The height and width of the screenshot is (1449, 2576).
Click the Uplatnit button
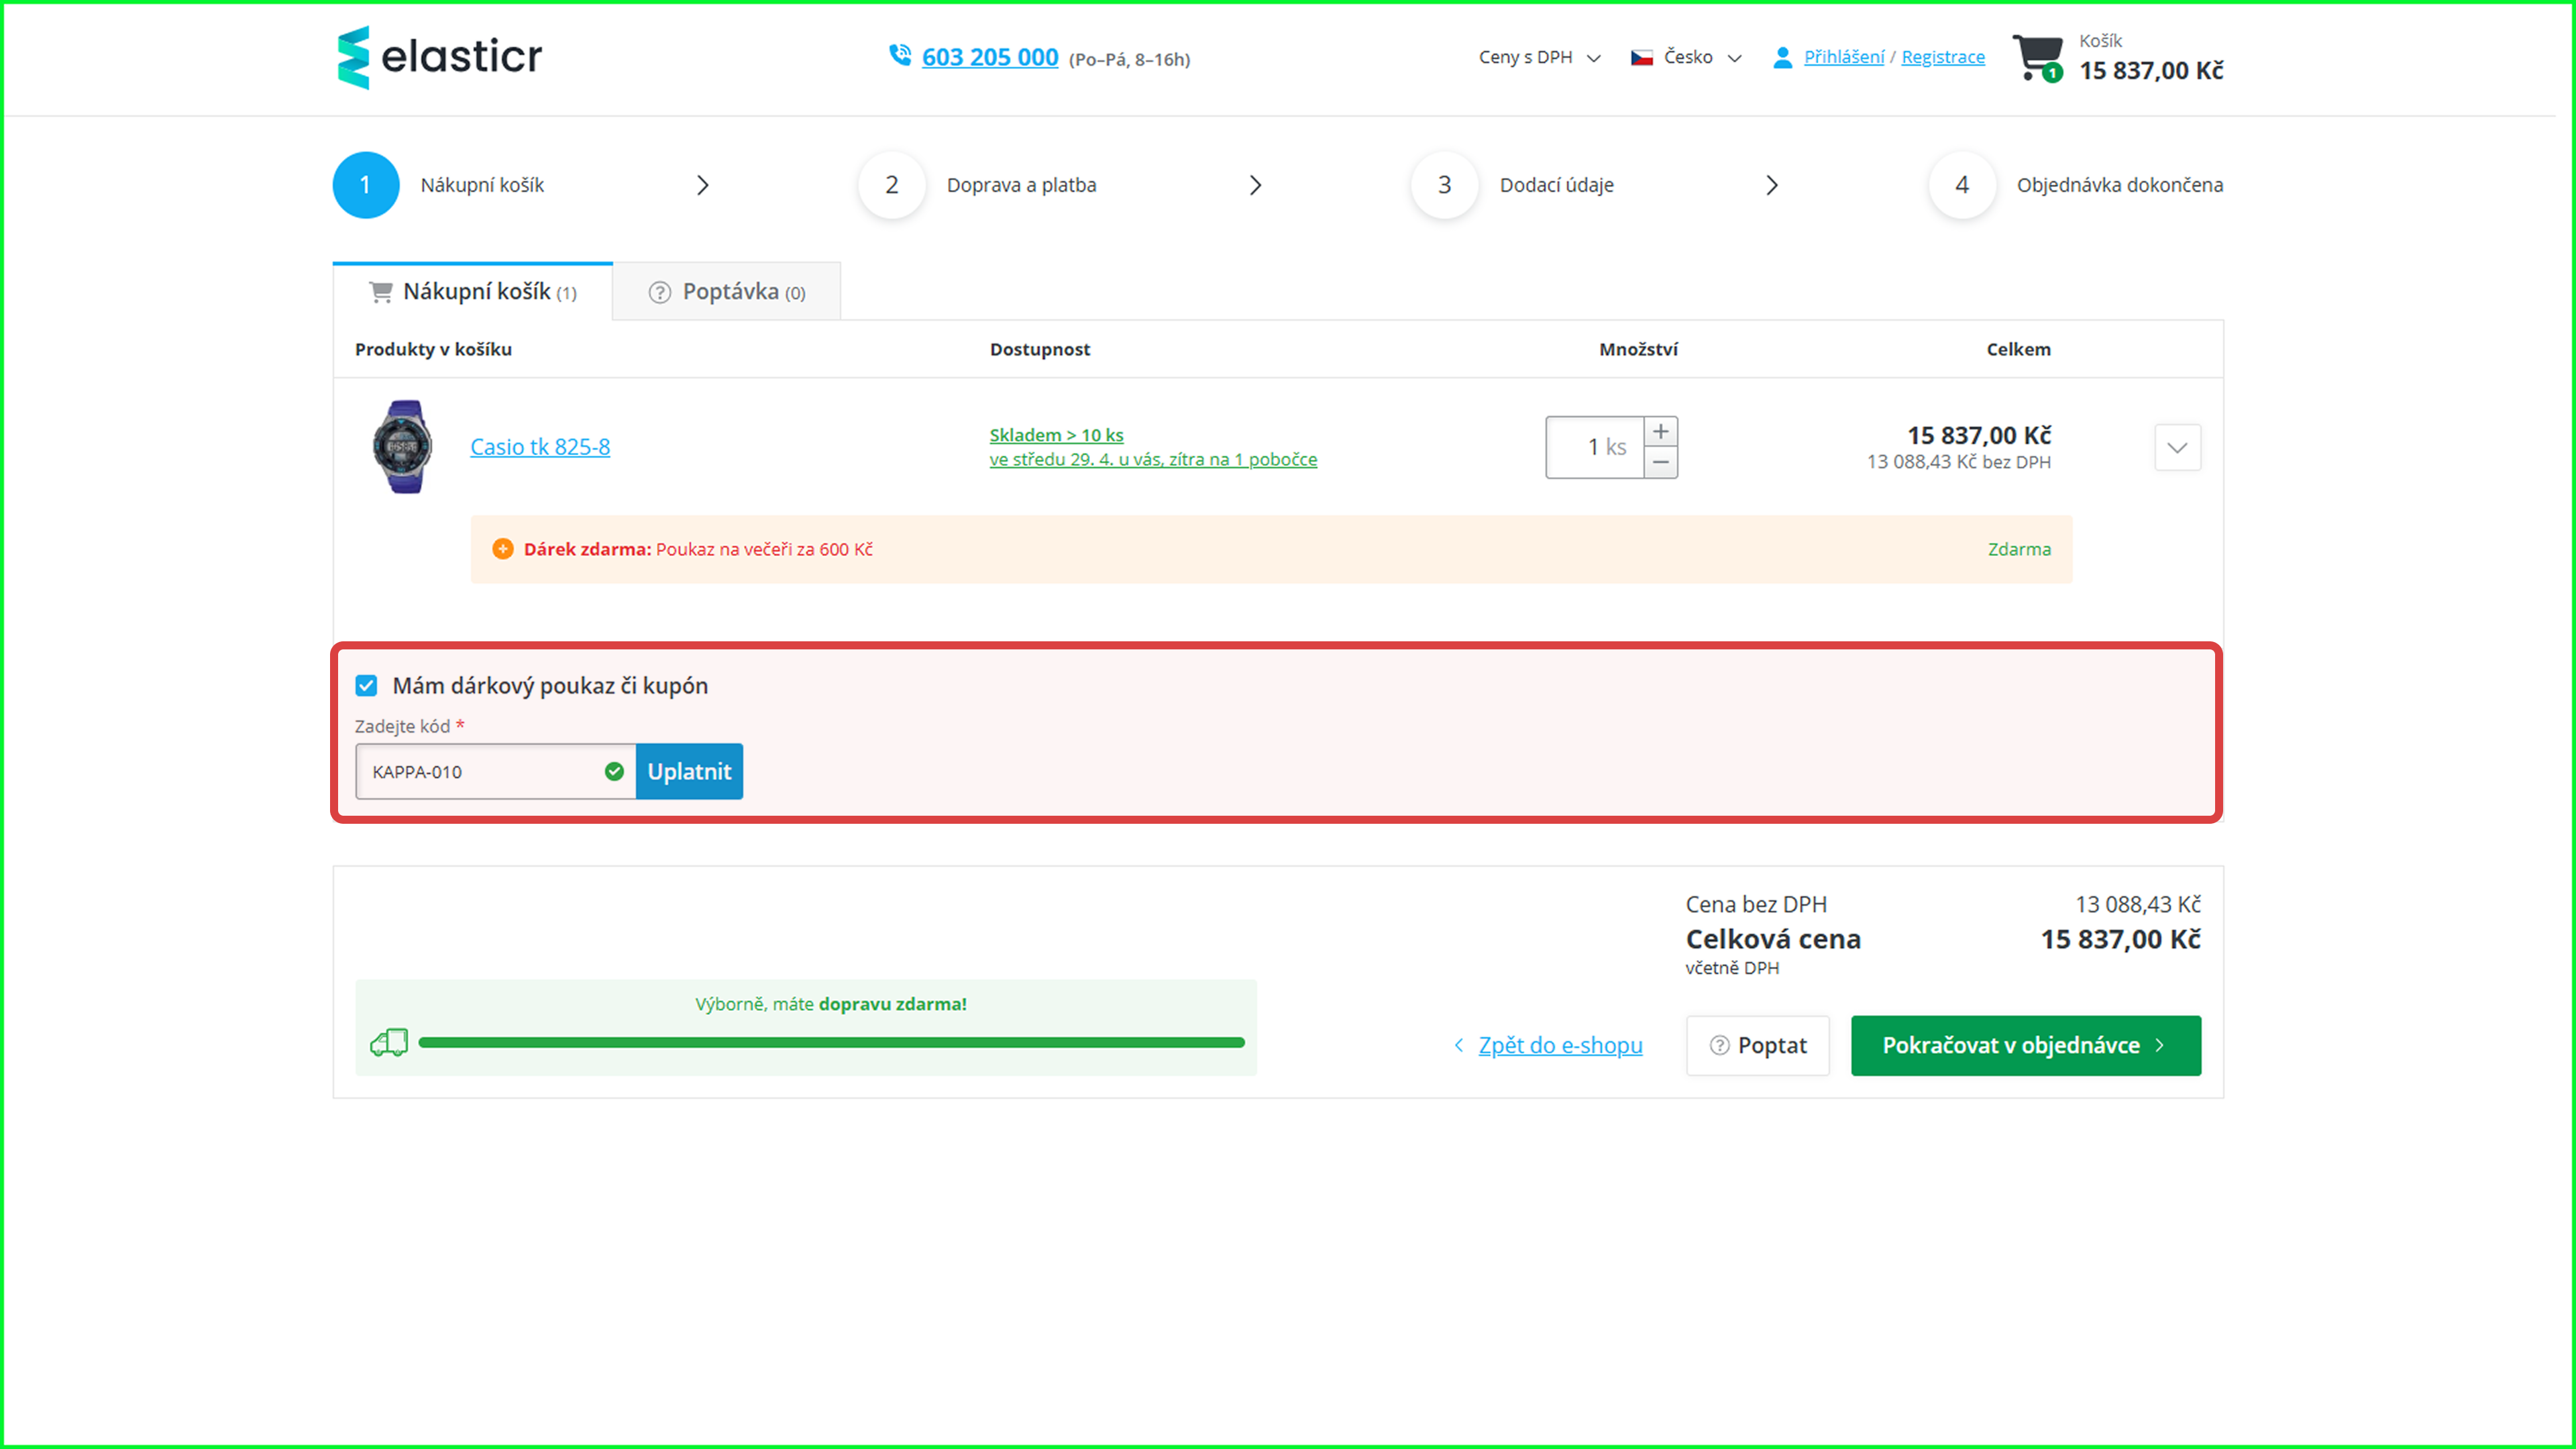pos(689,771)
